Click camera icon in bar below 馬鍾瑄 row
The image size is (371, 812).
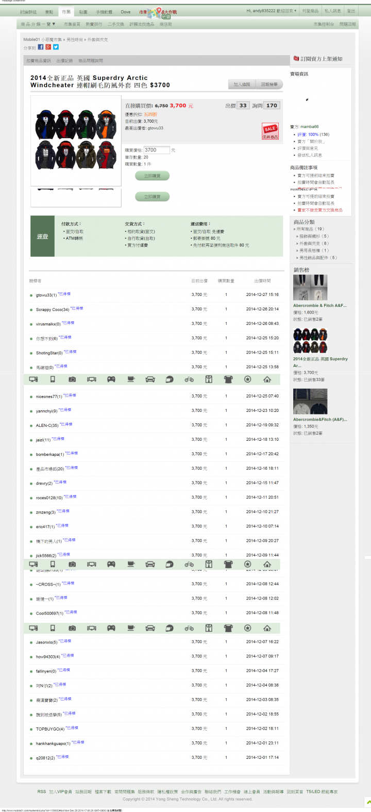(x=72, y=379)
